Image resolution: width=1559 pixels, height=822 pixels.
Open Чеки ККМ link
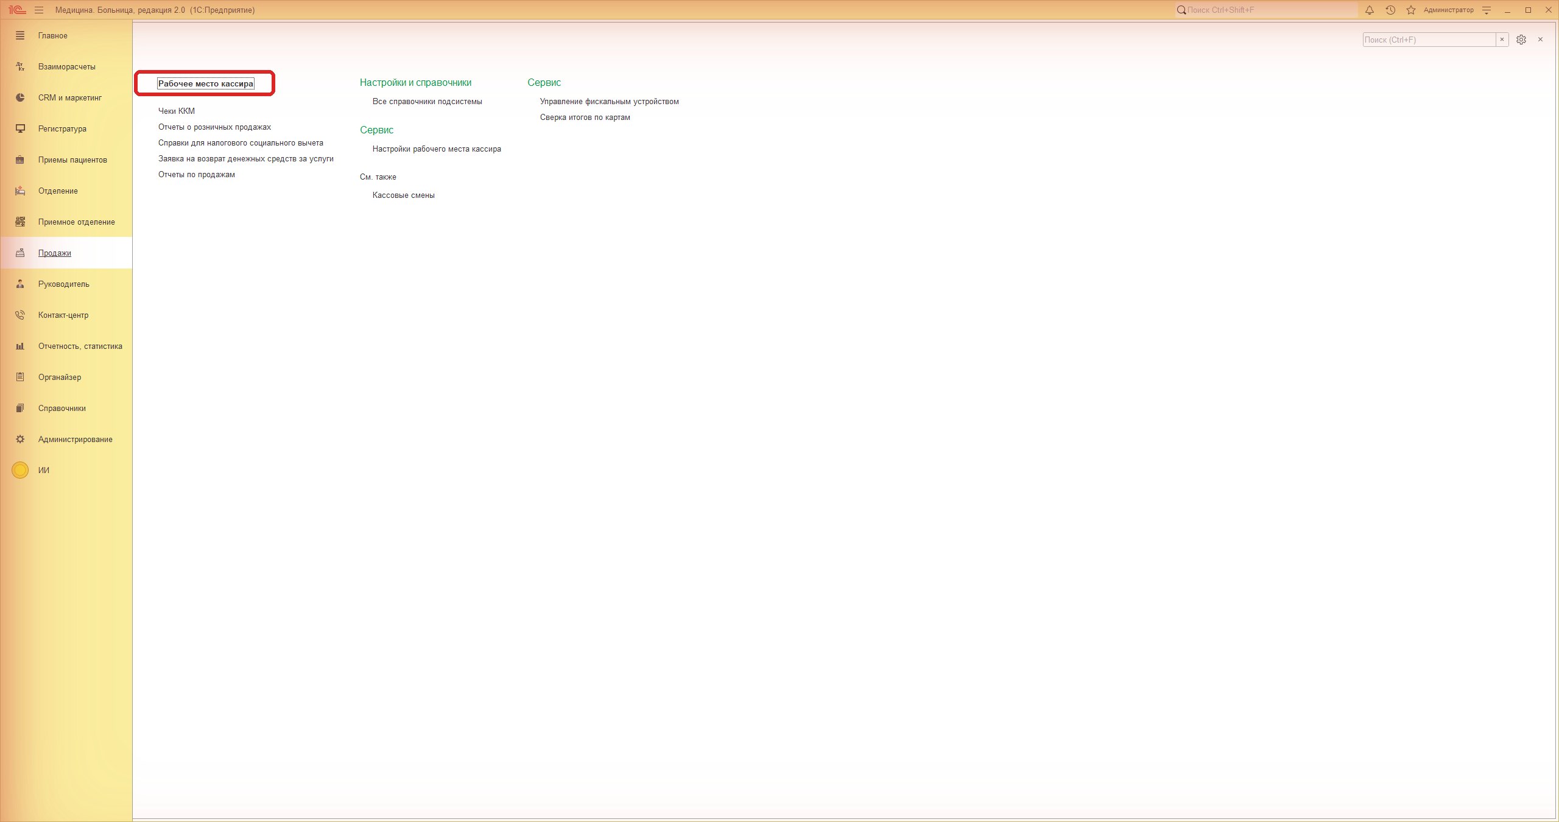177,111
